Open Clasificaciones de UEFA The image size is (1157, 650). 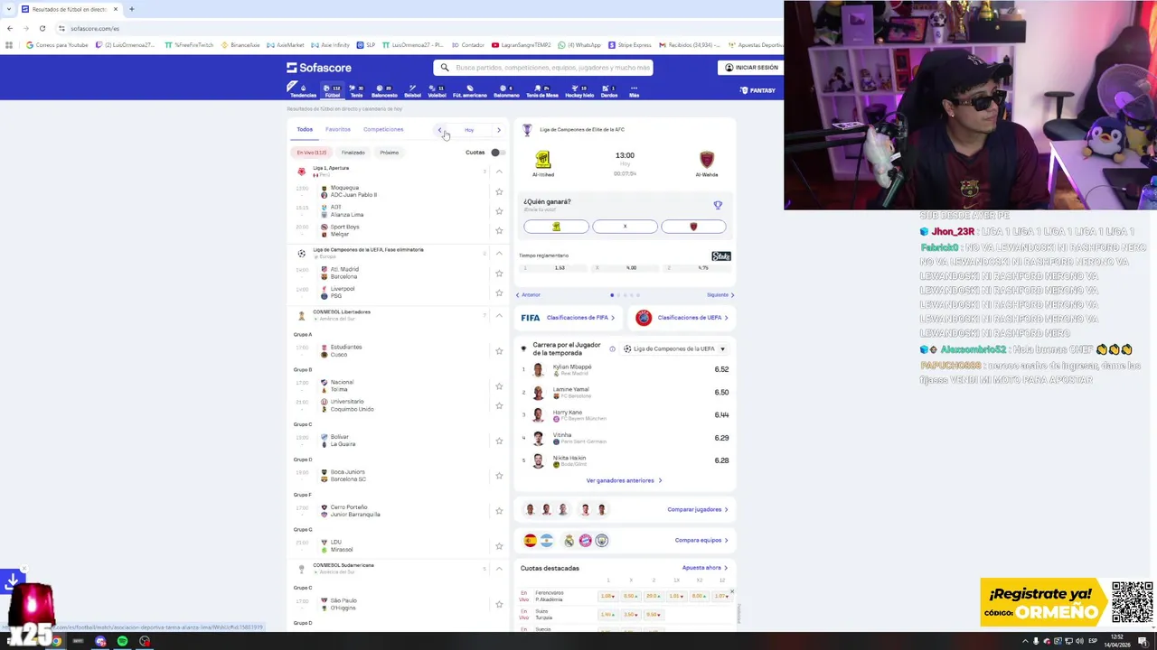[682, 318]
